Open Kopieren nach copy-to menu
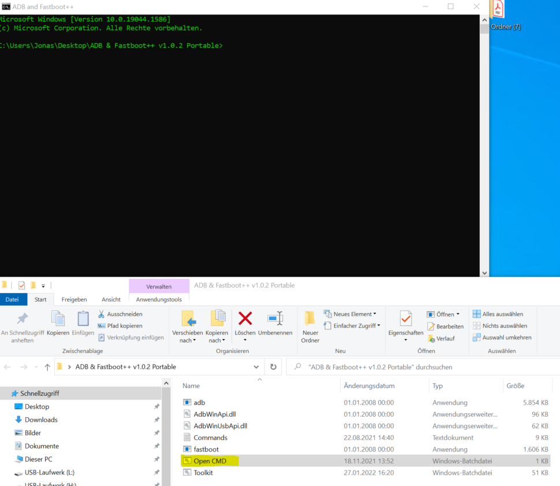 tap(217, 327)
